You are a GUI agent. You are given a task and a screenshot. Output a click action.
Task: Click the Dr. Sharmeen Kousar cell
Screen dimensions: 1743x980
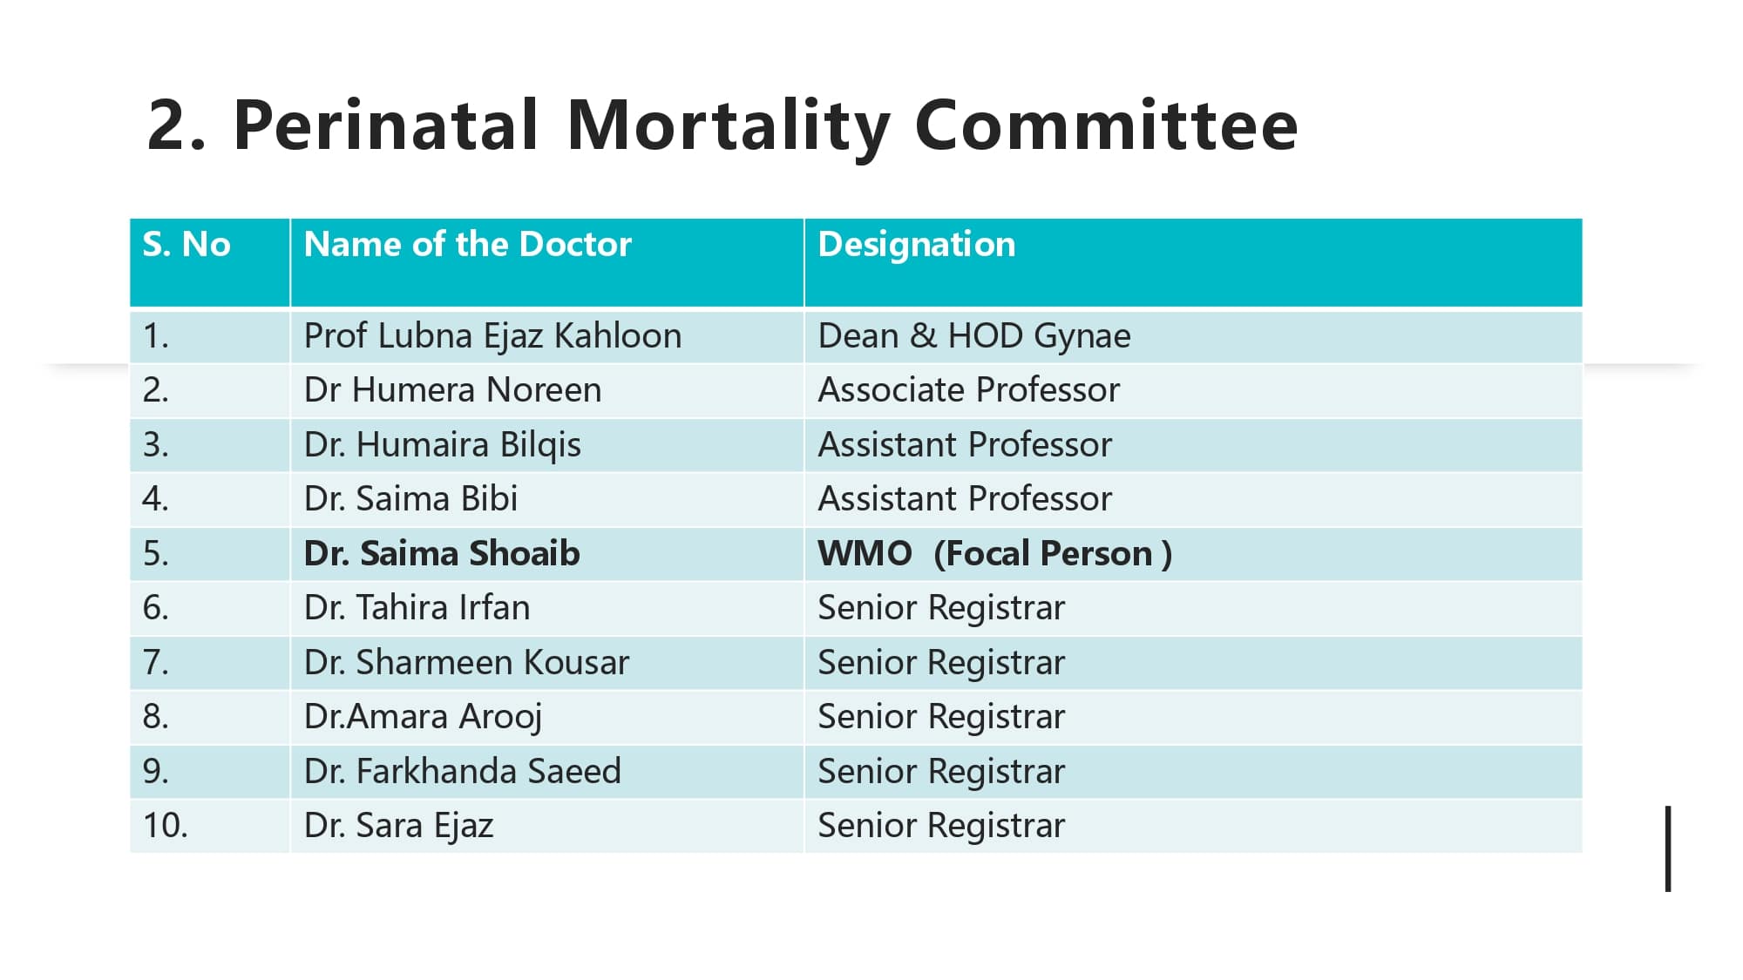coord(546,663)
